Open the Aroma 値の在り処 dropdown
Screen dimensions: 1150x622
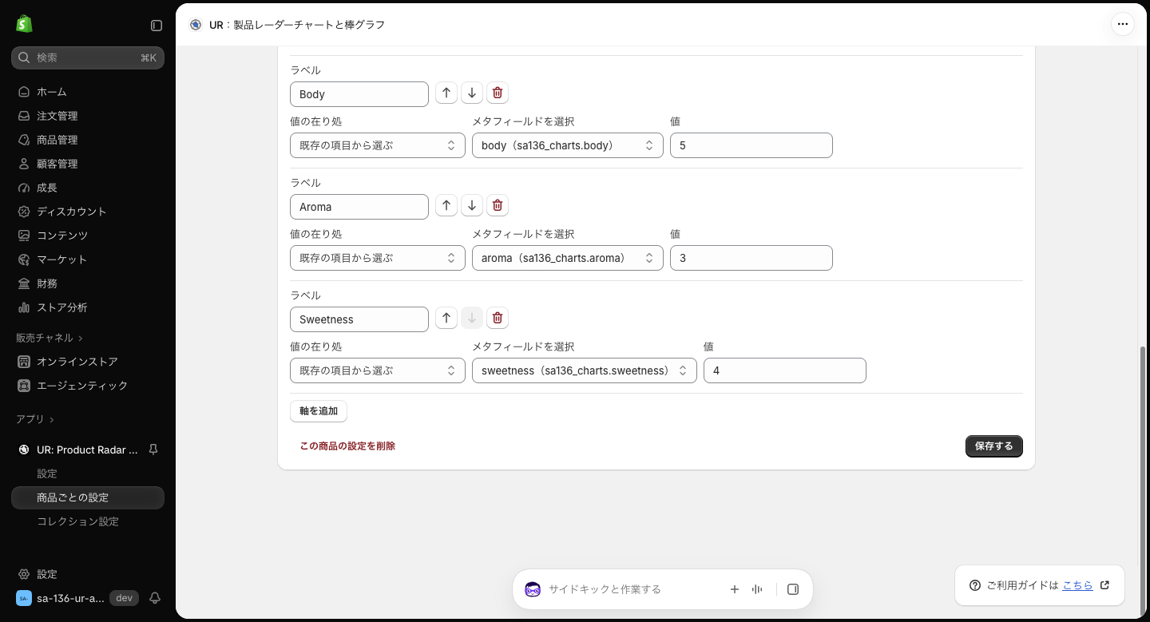pyautogui.click(x=378, y=258)
